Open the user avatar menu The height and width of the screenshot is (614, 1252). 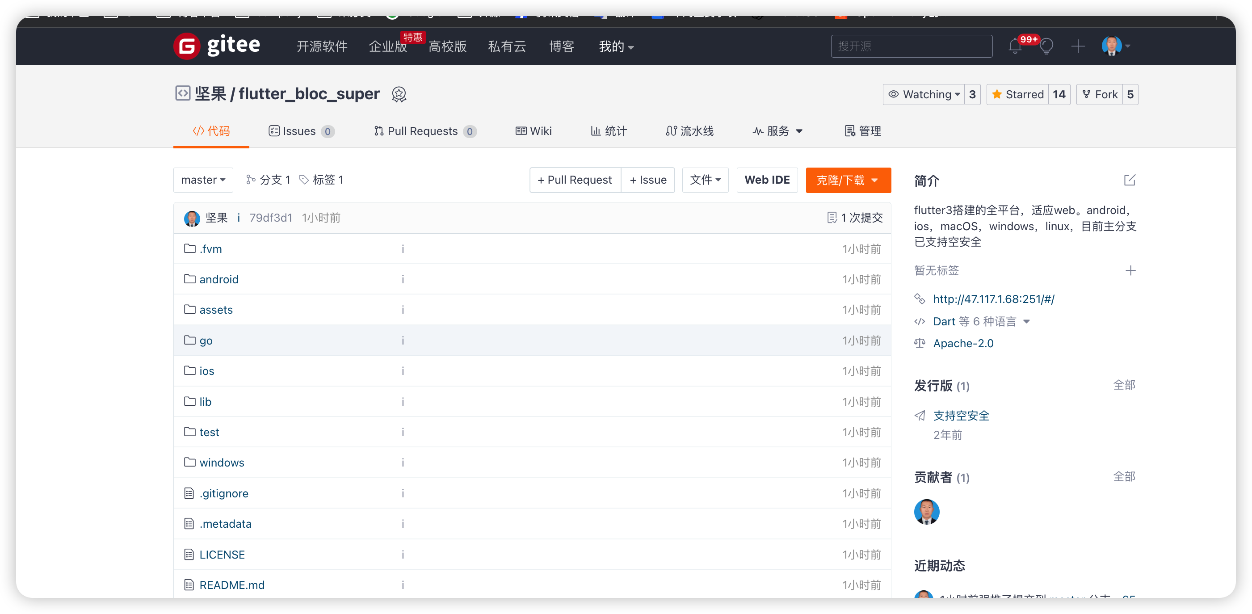point(1116,46)
